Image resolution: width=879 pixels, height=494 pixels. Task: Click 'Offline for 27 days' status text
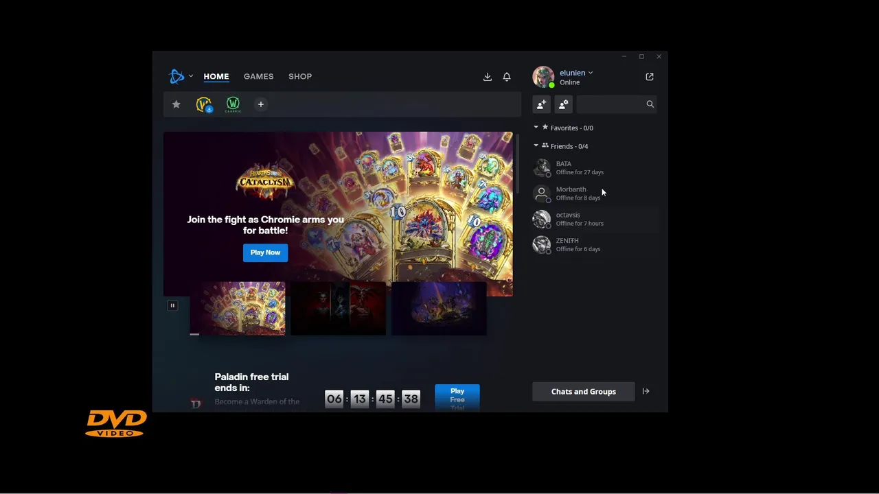coord(580,172)
